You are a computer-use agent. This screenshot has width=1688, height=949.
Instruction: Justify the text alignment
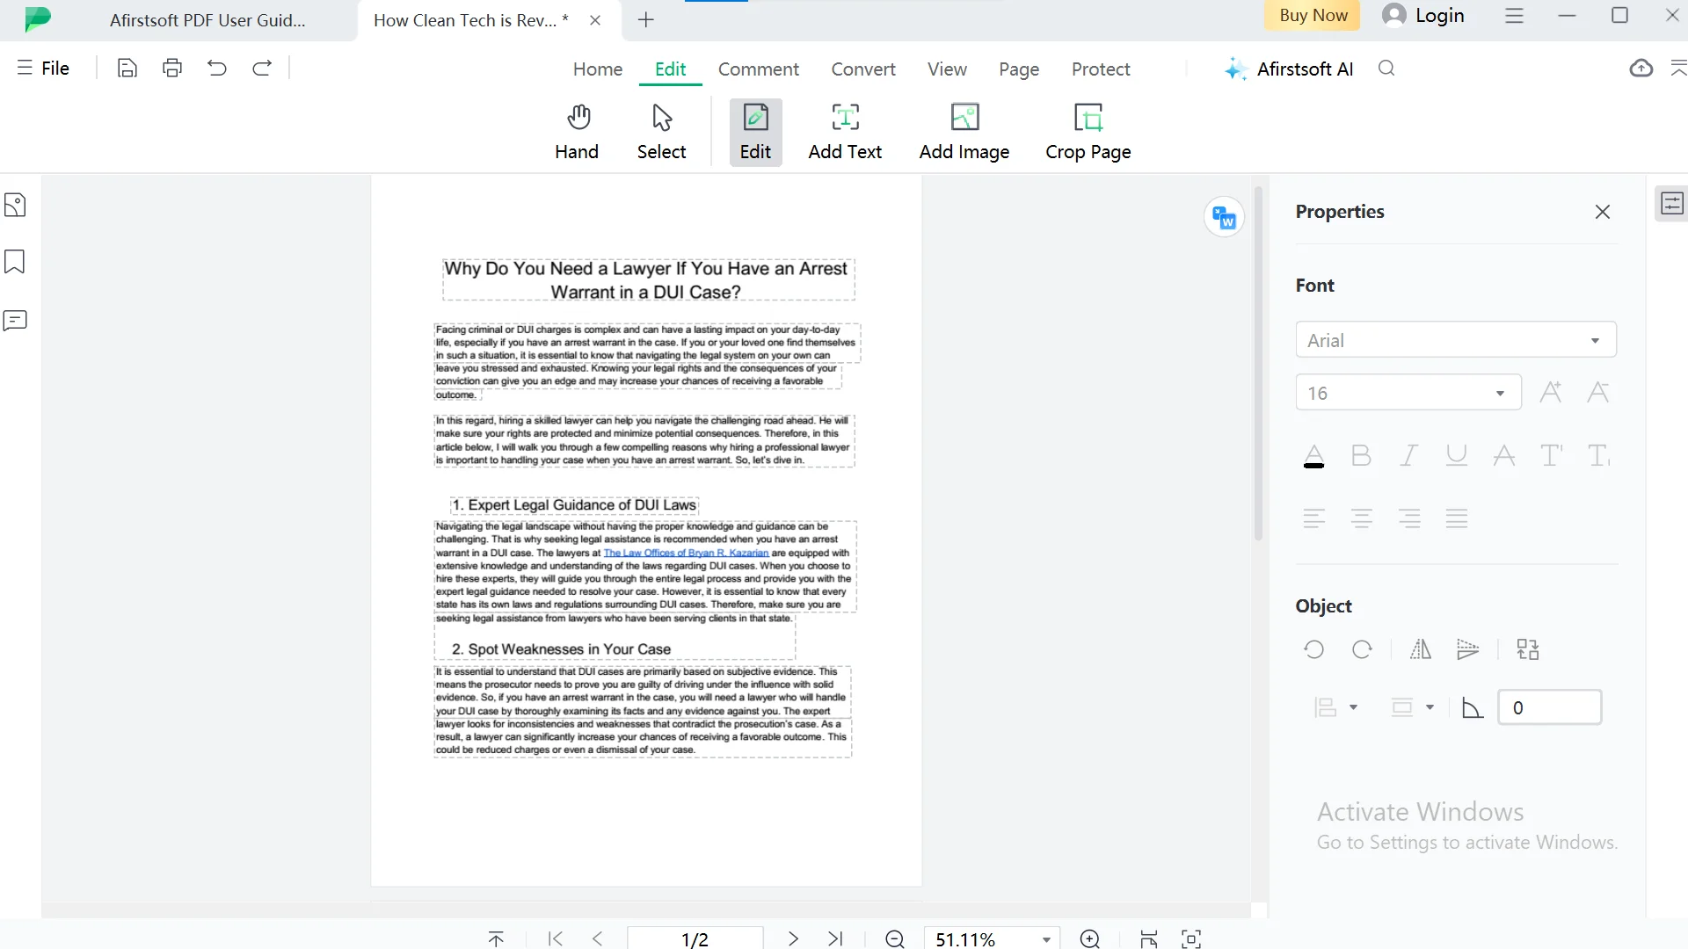click(1457, 518)
